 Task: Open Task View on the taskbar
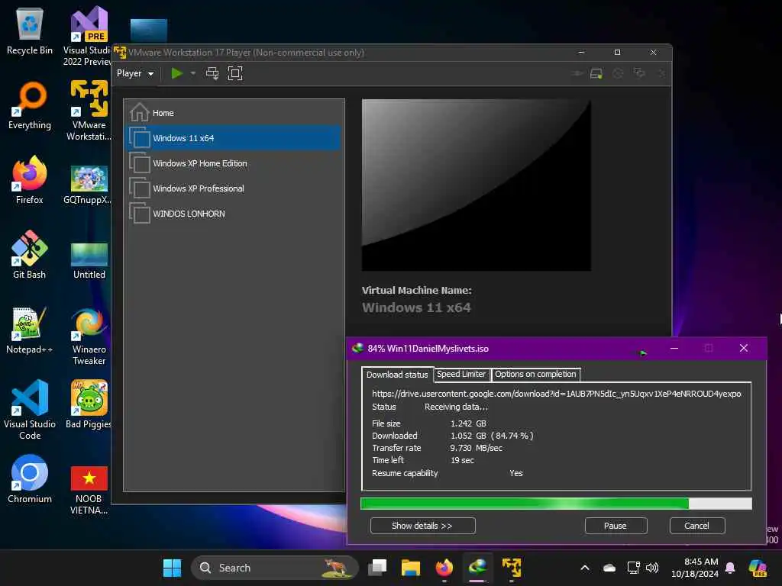pyautogui.click(x=377, y=568)
